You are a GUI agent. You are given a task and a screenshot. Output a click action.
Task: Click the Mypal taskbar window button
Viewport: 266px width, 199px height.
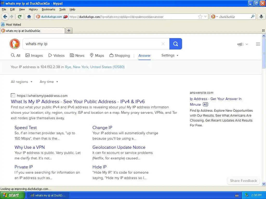click(x=48, y=195)
